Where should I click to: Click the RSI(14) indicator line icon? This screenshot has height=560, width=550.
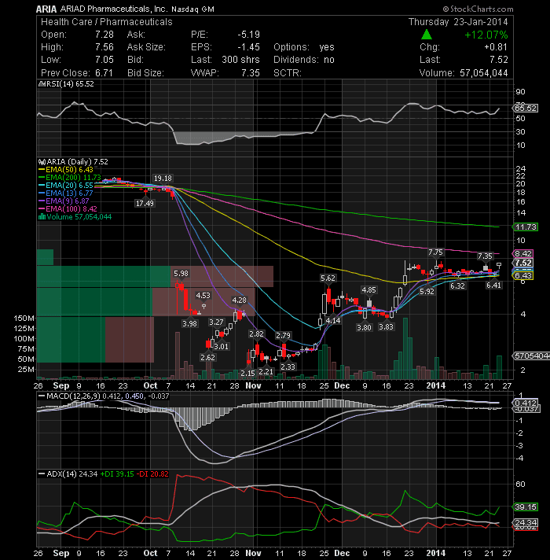pyautogui.click(x=42, y=84)
